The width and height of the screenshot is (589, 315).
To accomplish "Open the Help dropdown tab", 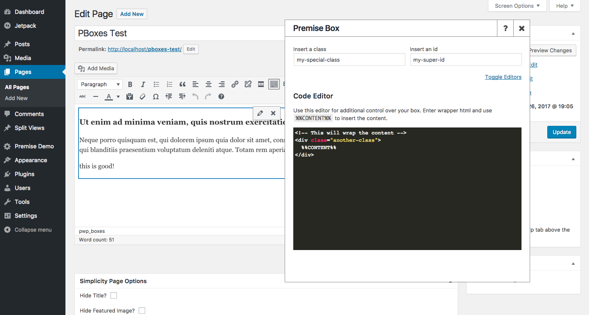I will [565, 6].
